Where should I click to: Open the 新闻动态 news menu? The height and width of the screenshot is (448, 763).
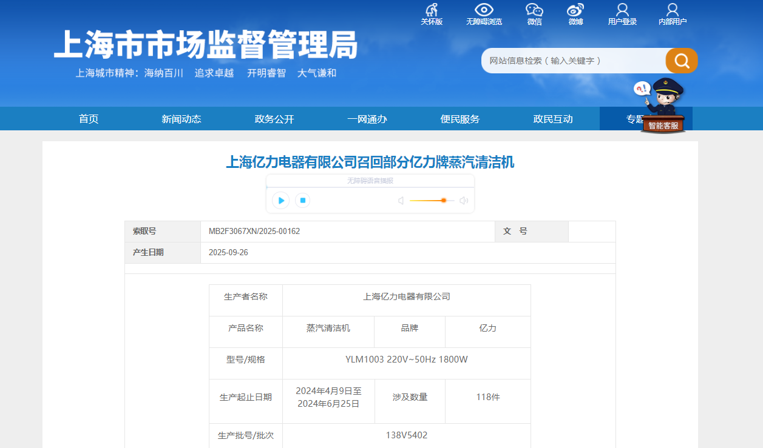tap(181, 119)
